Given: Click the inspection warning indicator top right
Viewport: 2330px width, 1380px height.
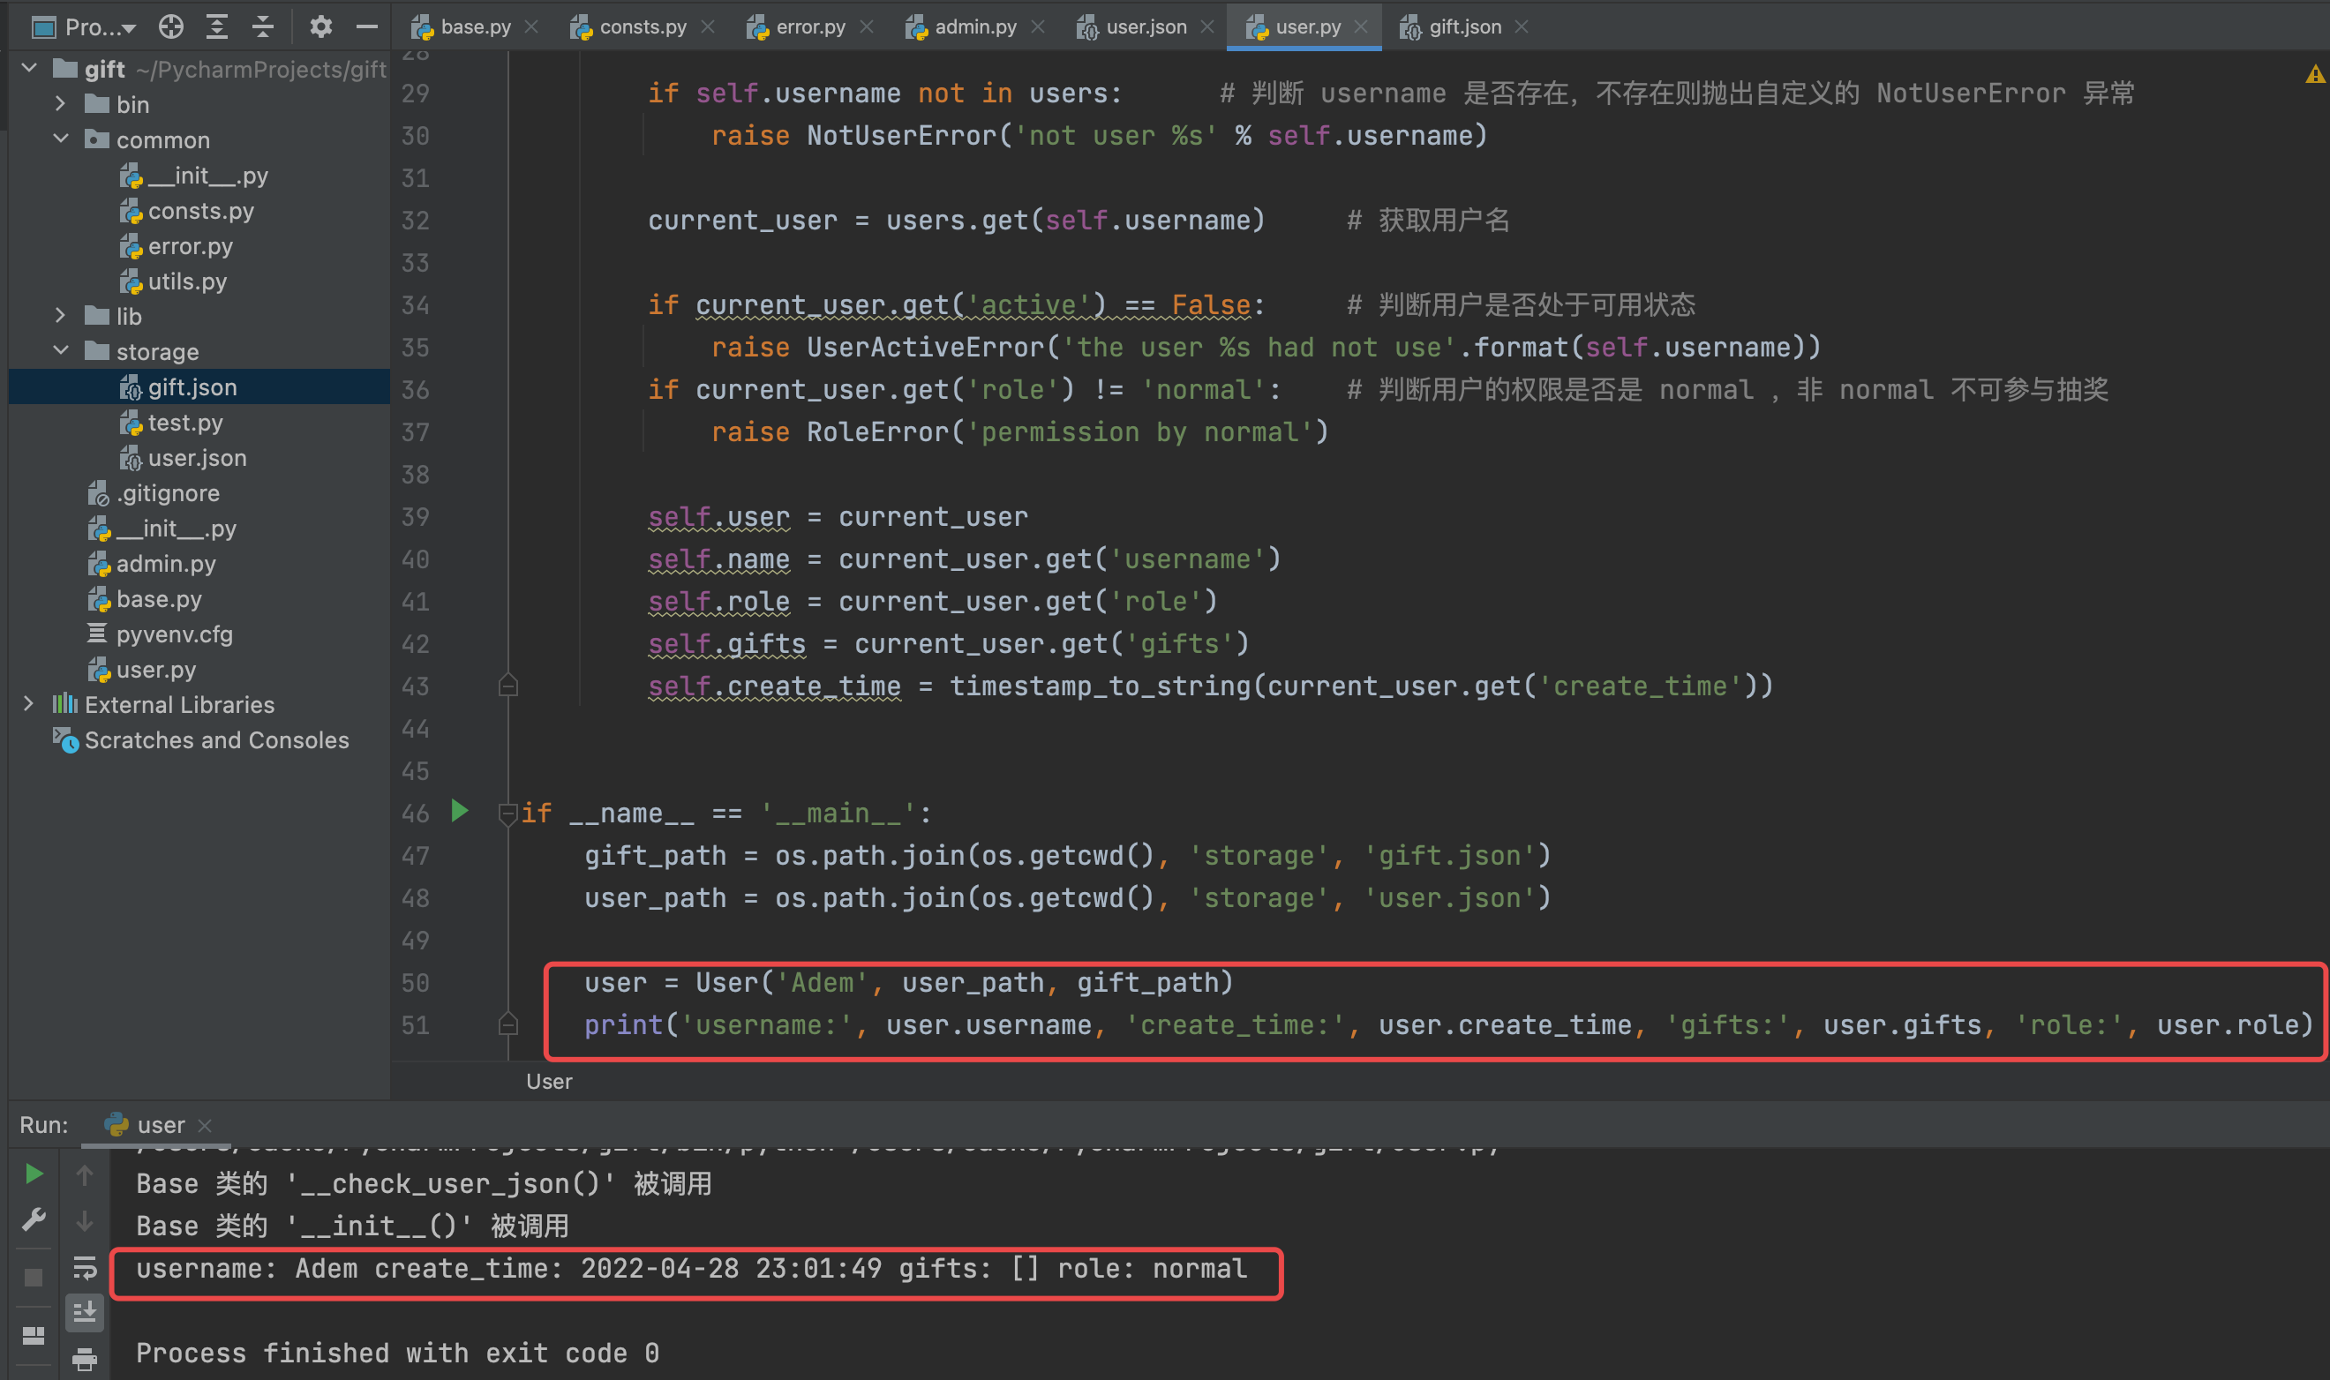Looking at the screenshot, I should point(2313,73).
